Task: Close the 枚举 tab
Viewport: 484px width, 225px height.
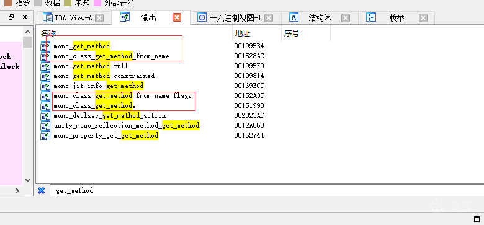Action: pos(423,18)
